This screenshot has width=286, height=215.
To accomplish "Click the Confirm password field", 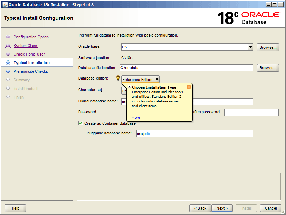I will coord(251,113).
